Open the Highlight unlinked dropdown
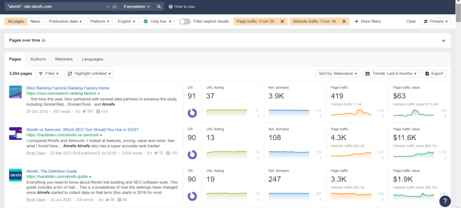This screenshot has width=461, height=208. coord(89,74)
